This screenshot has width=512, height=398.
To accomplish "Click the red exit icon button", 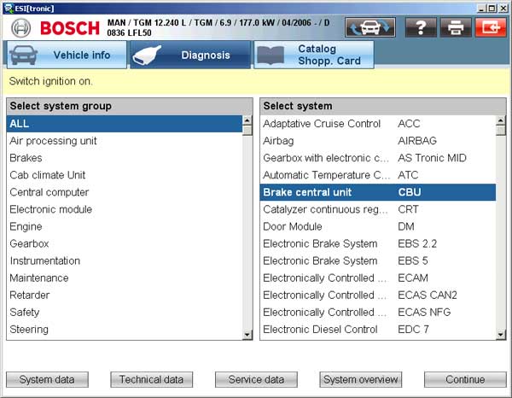I will (x=490, y=27).
